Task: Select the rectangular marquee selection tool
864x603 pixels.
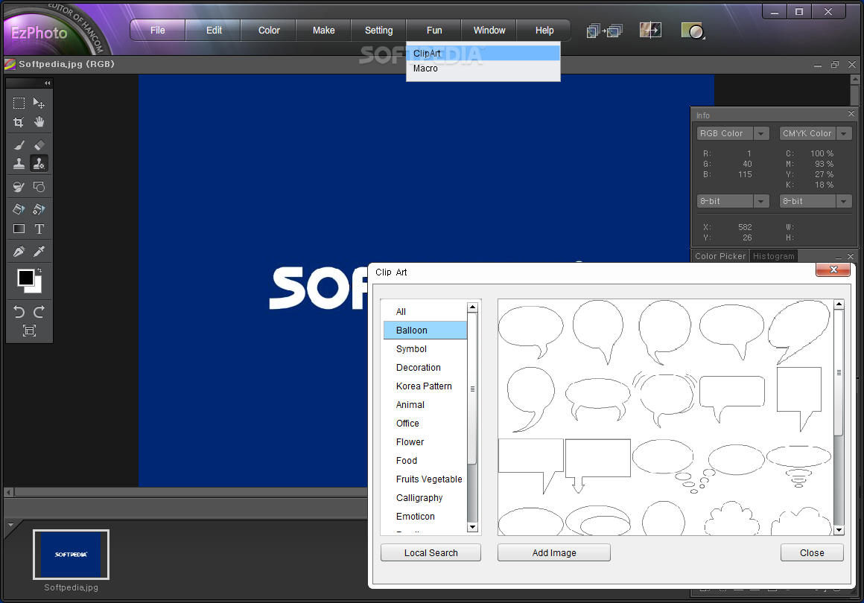Action: pos(19,103)
